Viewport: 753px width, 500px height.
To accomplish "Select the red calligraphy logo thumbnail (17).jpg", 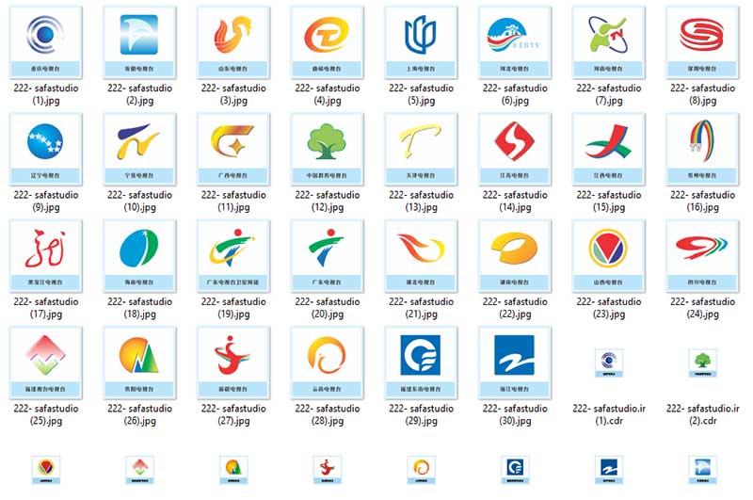I will coord(45,256).
